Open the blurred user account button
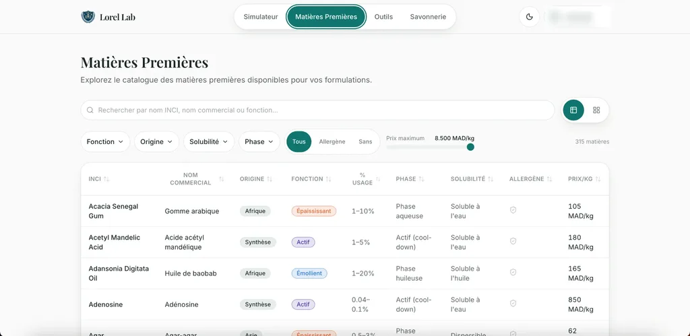The image size is (690, 336). tap(577, 17)
